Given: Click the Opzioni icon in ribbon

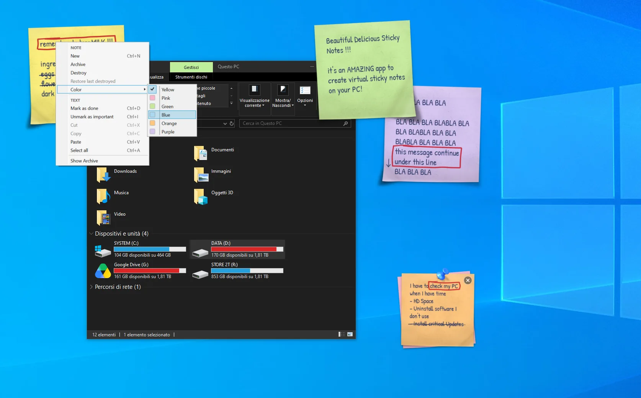Looking at the screenshot, I should 305,90.
